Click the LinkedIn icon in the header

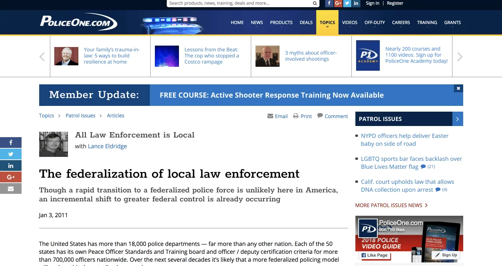coord(356,3)
